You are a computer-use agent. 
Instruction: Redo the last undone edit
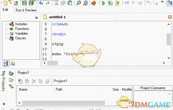(48, 3)
